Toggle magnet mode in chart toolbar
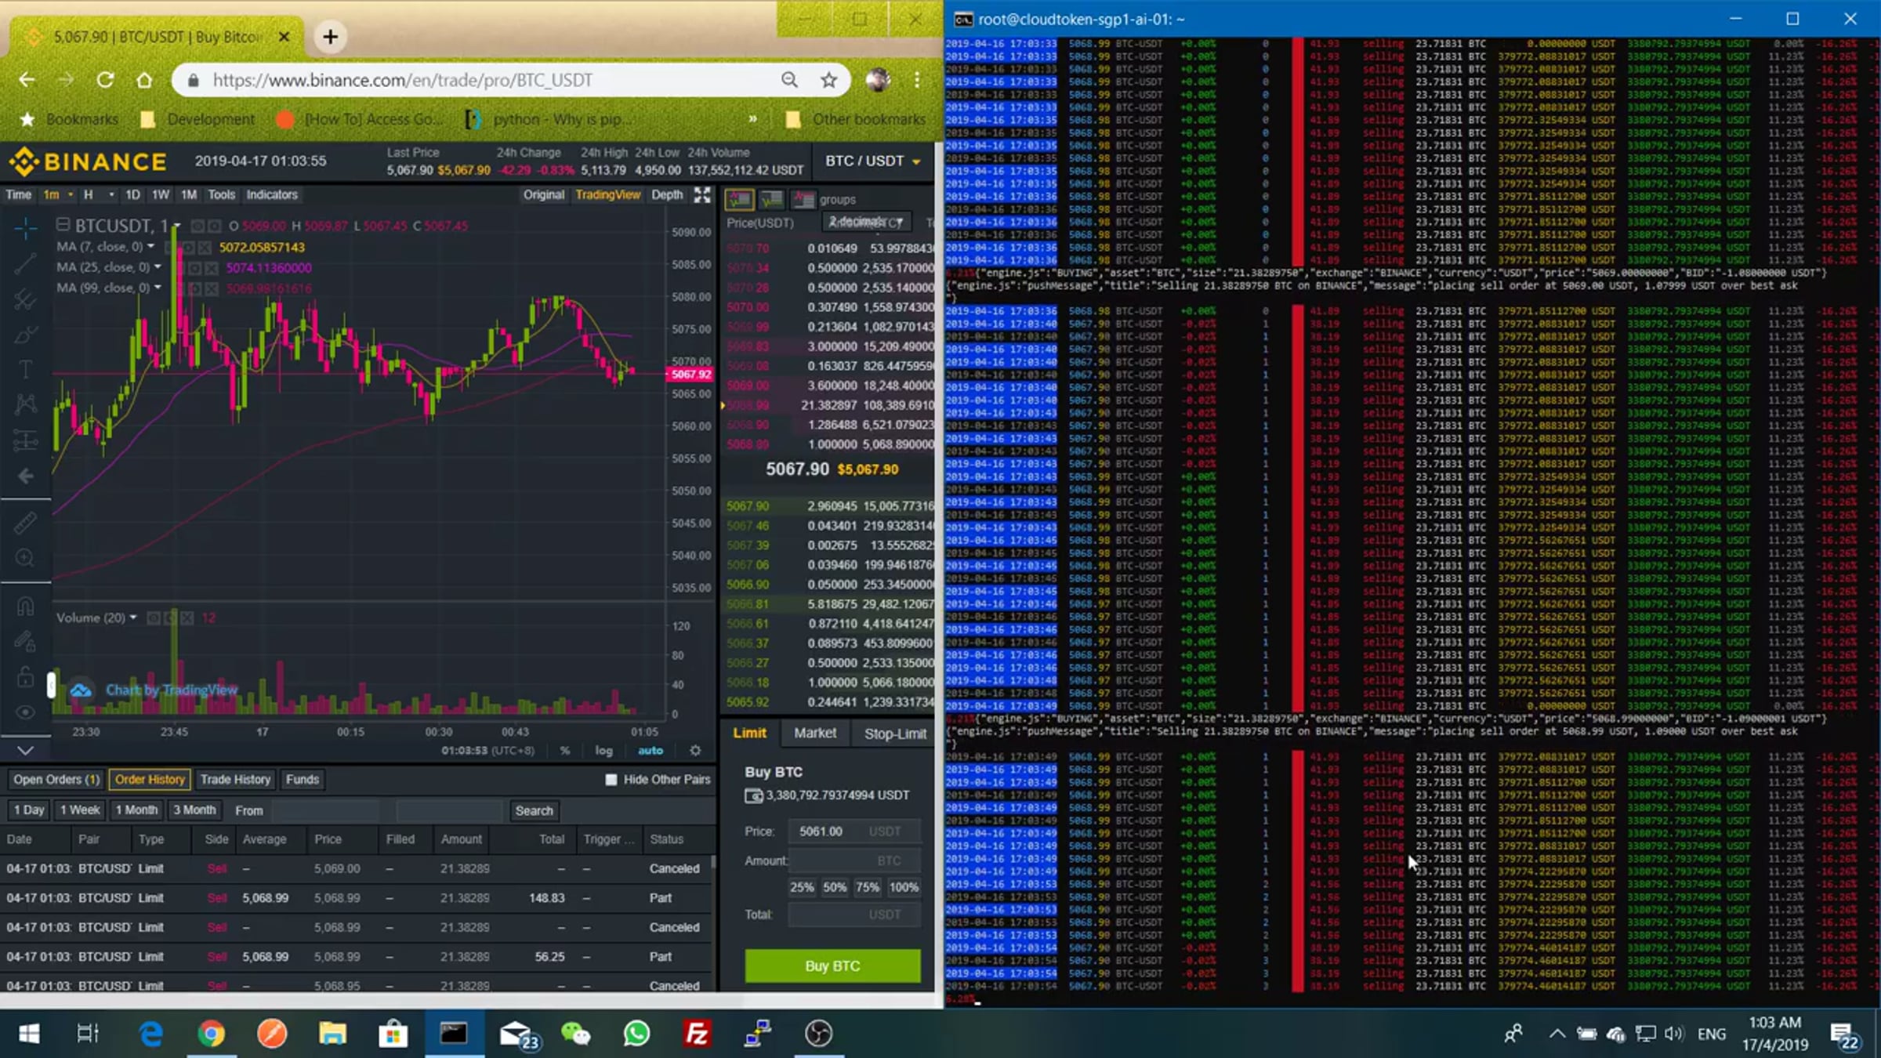Image resolution: width=1881 pixels, height=1058 pixels. pyautogui.click(x=25, y=606)
